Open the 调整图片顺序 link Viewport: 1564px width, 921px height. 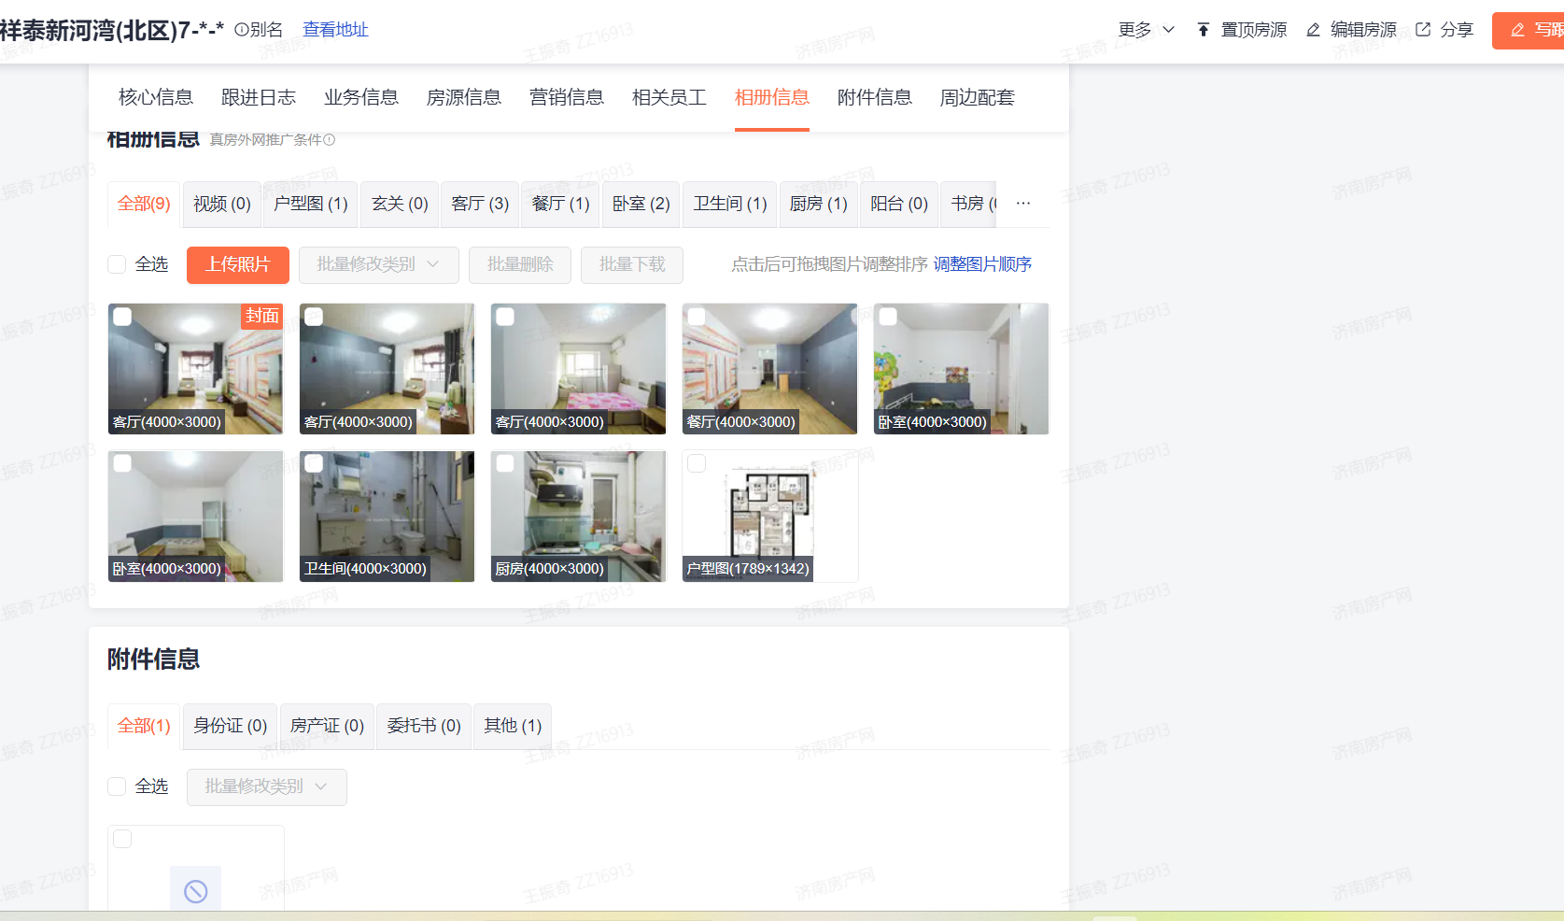click(x=982, y=265)
